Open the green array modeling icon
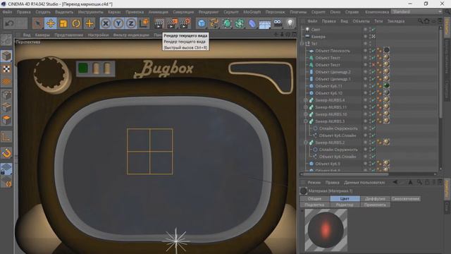This screenshot has height=254, width=451. 240,23
